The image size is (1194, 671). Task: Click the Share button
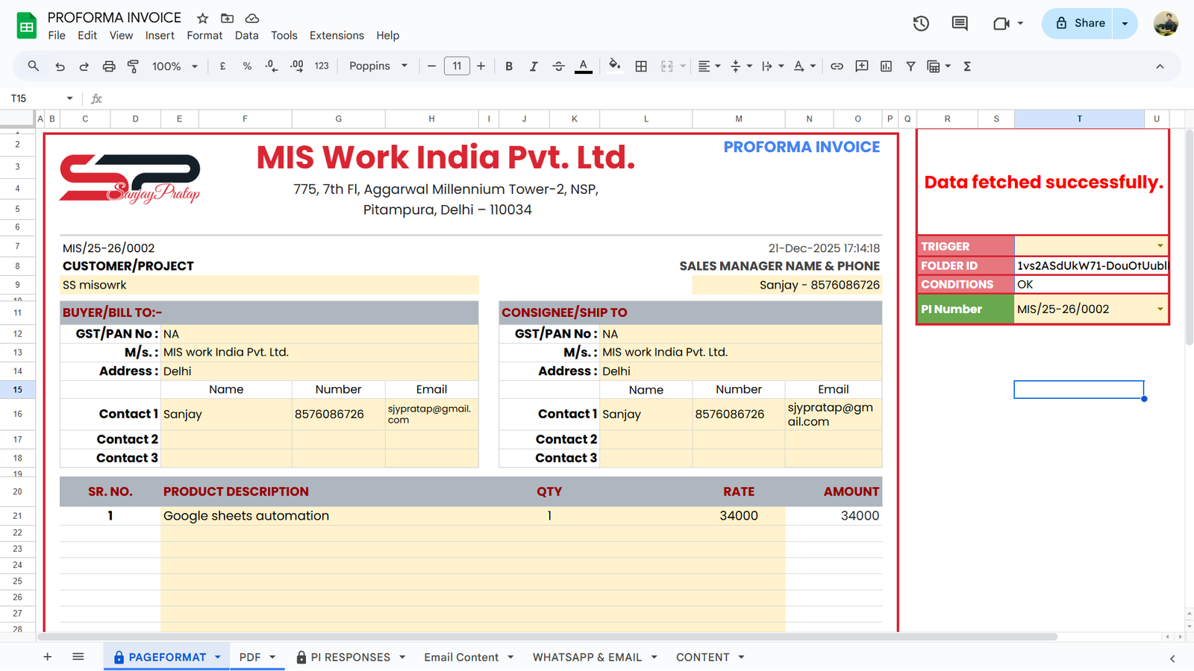point(1079,23)
